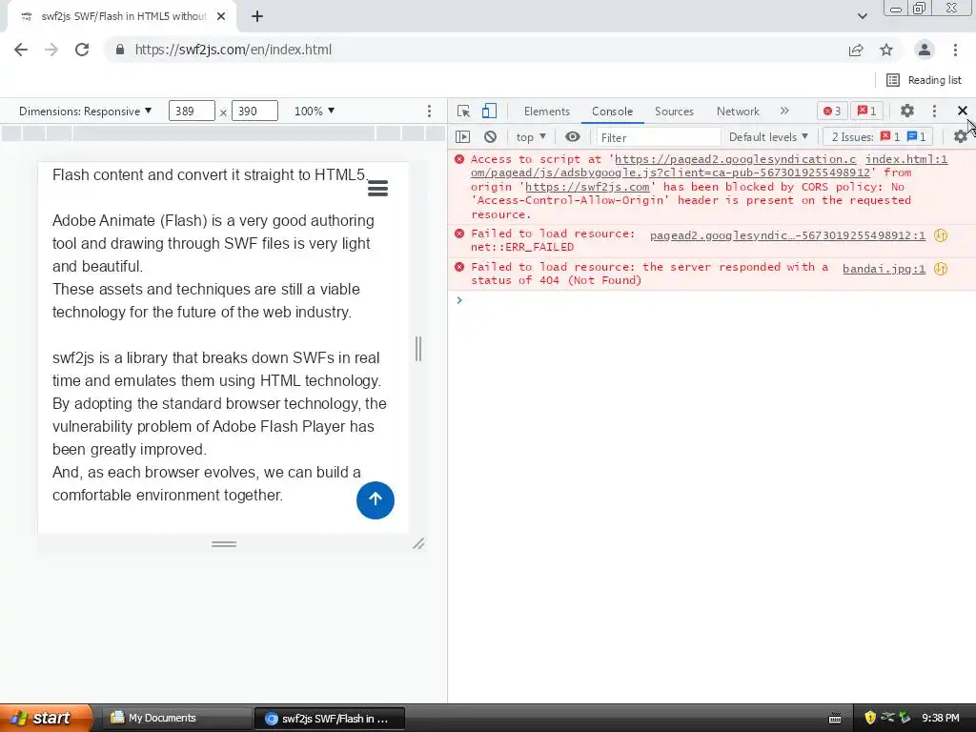Click swf2js Chrome taskbar button
The height and width of the screenshot is (732, 976).
point(330,719)
